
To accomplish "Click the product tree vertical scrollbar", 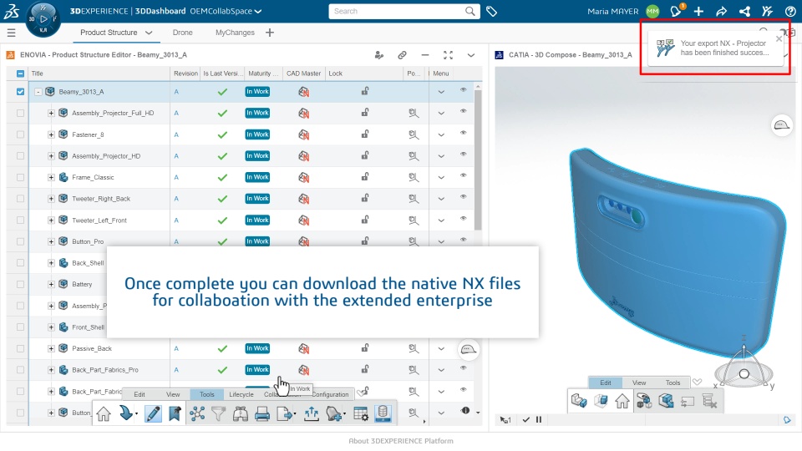I will tap(478, 159).
